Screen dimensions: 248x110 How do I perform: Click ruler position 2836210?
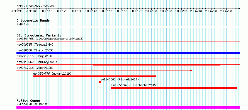pyautogui.click(x=196, y=11)
